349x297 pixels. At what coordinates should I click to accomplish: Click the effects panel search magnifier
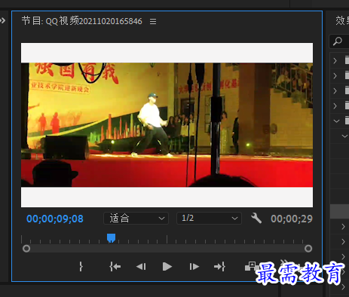pyautogui.click(x=338, y=41)
